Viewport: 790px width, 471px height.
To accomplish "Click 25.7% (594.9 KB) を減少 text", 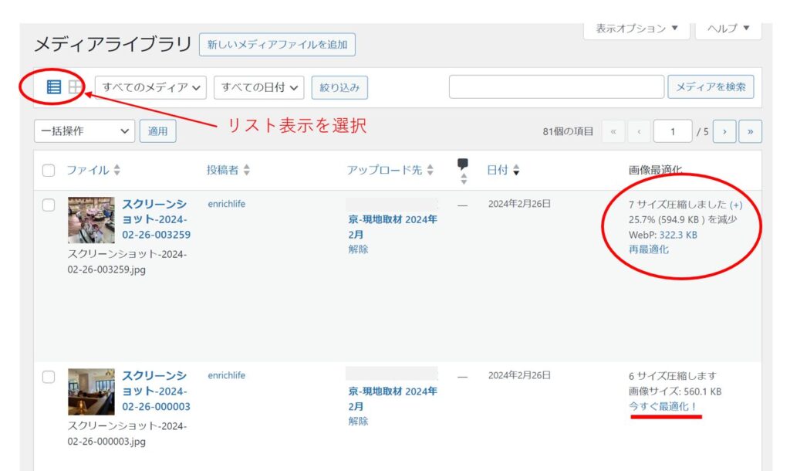I will click(x=683, y=219).
